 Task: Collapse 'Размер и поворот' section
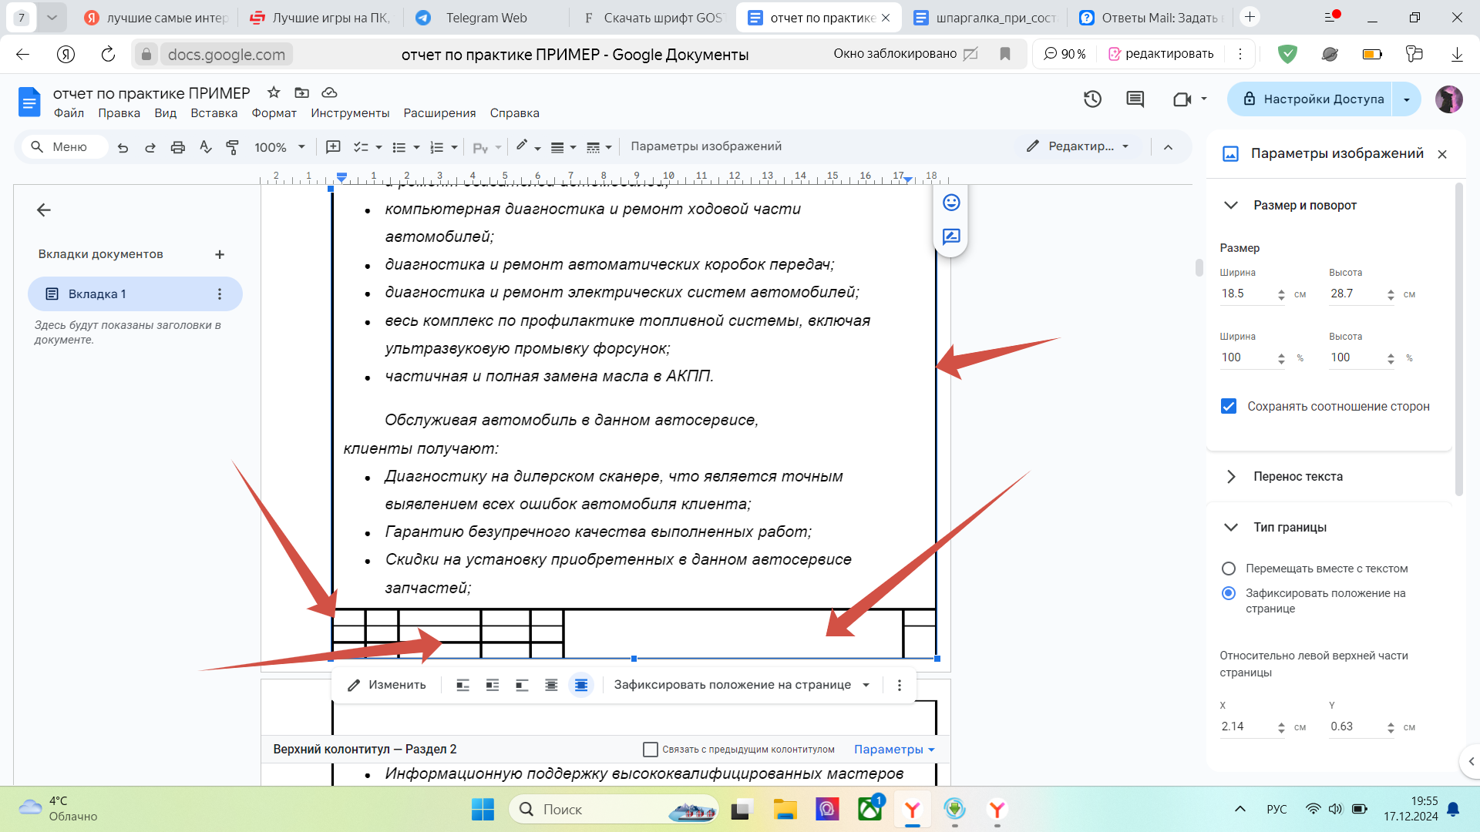tap(1231, 205)
